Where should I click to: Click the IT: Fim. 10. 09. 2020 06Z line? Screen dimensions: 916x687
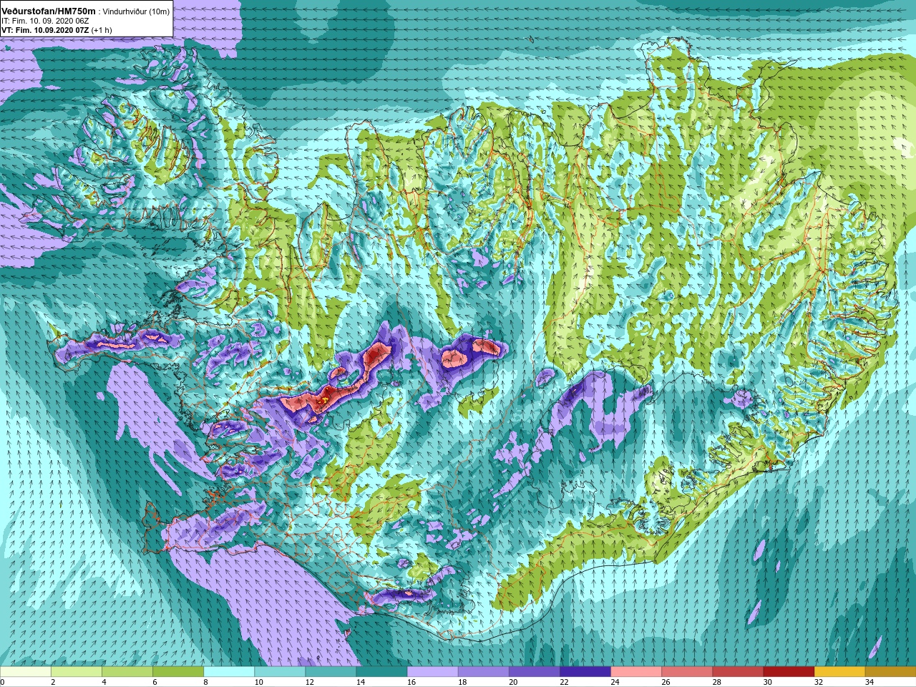[x=45, y=21]
